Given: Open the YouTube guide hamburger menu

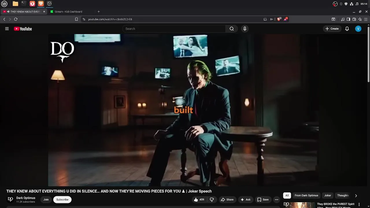Looking at the screenshot, I should (x=7, y=29).
